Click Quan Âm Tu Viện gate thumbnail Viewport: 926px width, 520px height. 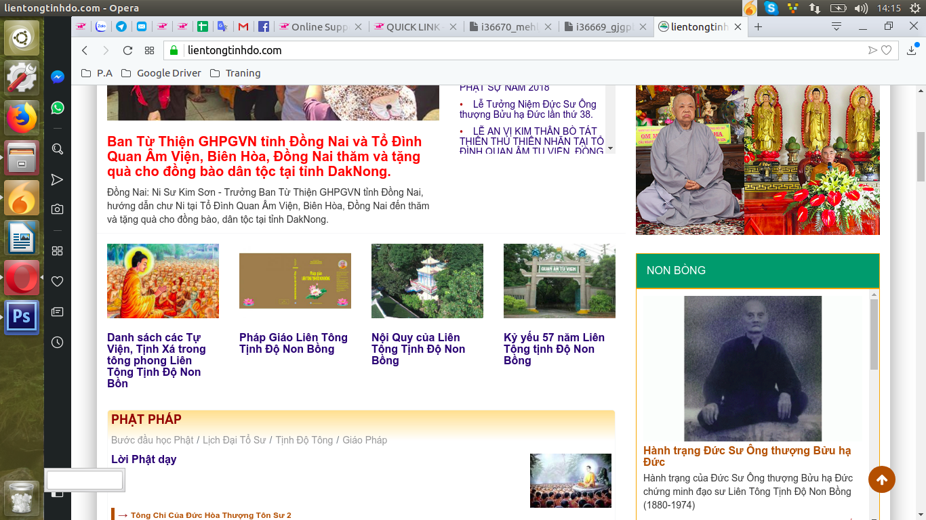point(559,281)
